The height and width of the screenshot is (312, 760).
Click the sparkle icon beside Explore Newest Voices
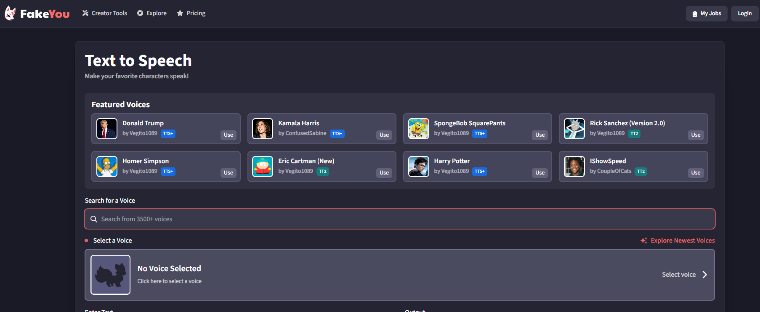[x=644, y=241]
